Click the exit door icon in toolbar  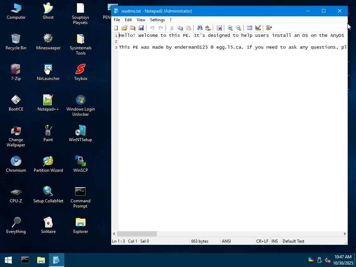[269, 28]
